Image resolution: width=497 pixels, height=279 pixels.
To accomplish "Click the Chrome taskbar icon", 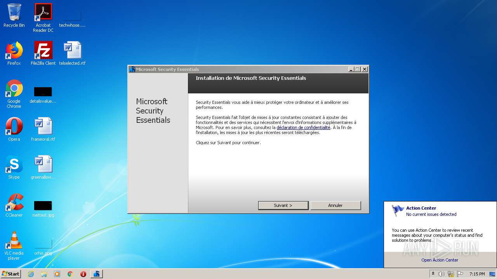I will click(70, 274).
